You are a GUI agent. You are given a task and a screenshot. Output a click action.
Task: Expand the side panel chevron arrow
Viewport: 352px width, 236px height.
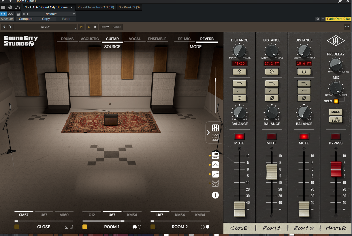tap(208, 133)
